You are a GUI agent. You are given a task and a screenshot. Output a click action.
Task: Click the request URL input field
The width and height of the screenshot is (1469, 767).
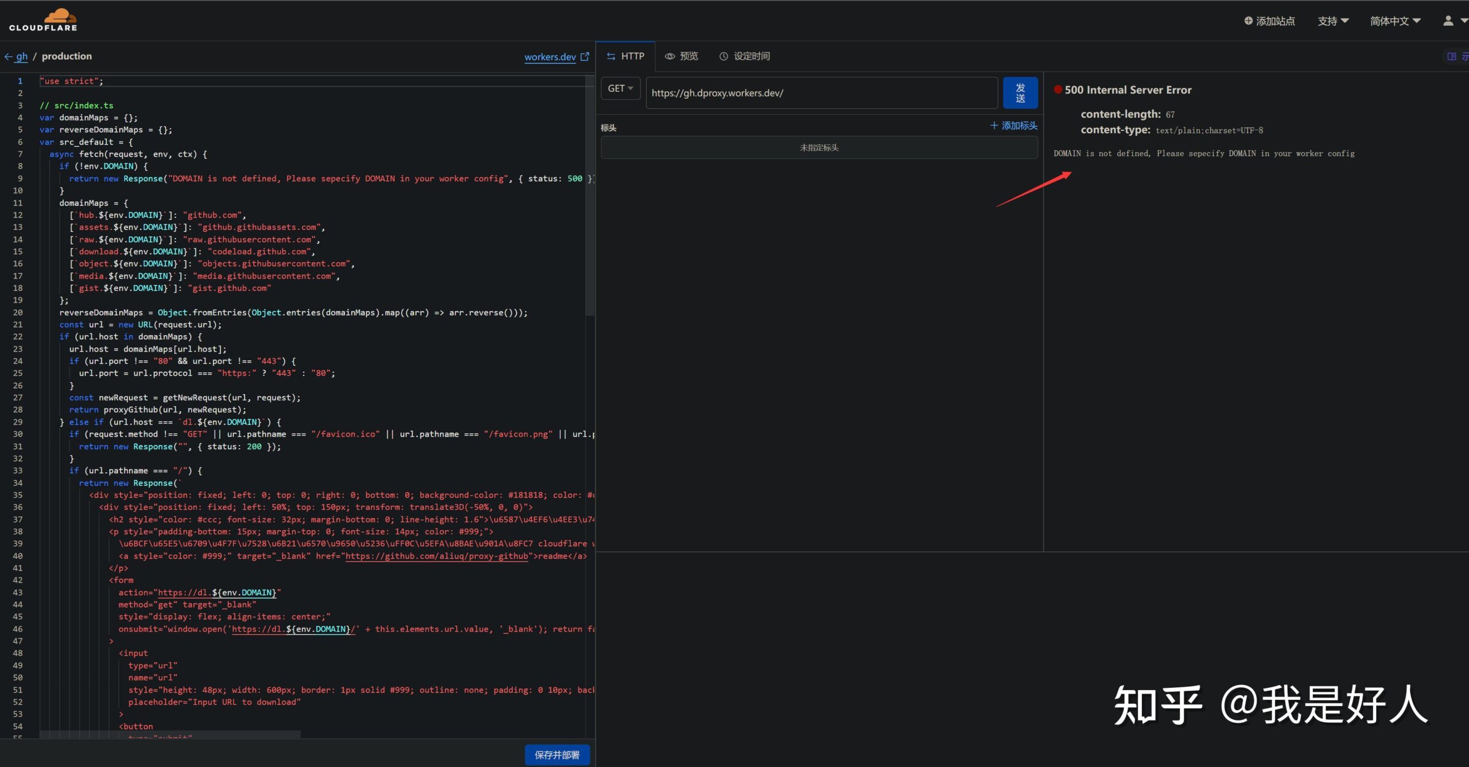coord(822,93)
